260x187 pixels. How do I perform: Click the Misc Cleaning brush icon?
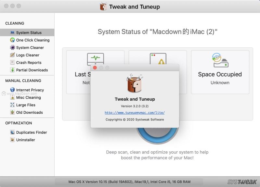(12, 97)
